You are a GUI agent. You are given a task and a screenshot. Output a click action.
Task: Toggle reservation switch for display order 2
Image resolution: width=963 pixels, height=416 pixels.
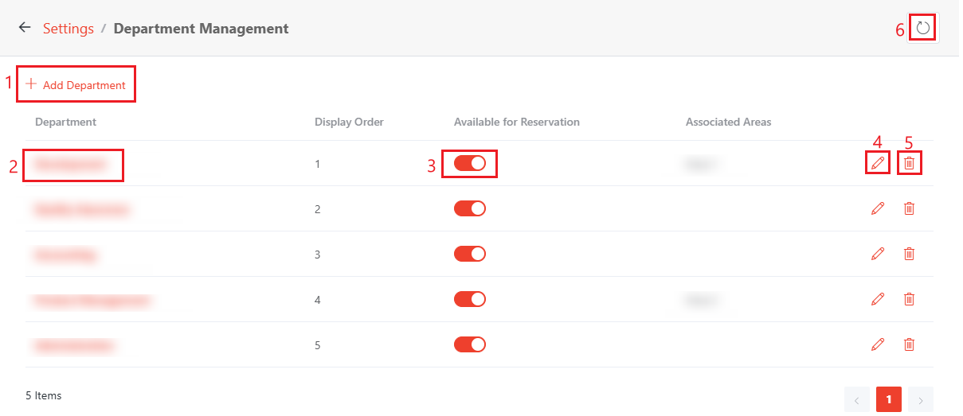pyautogui.click(x=470, y=208)
